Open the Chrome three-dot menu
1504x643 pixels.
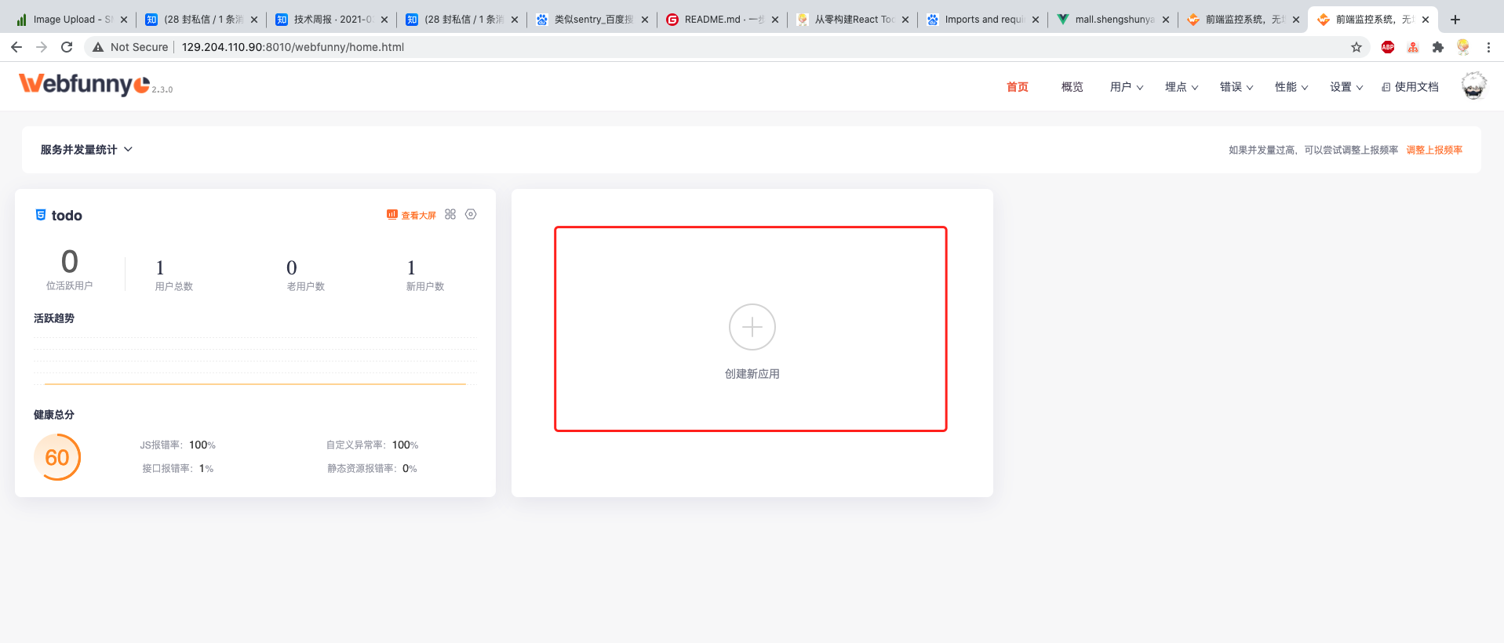(x=1488, y=47)
